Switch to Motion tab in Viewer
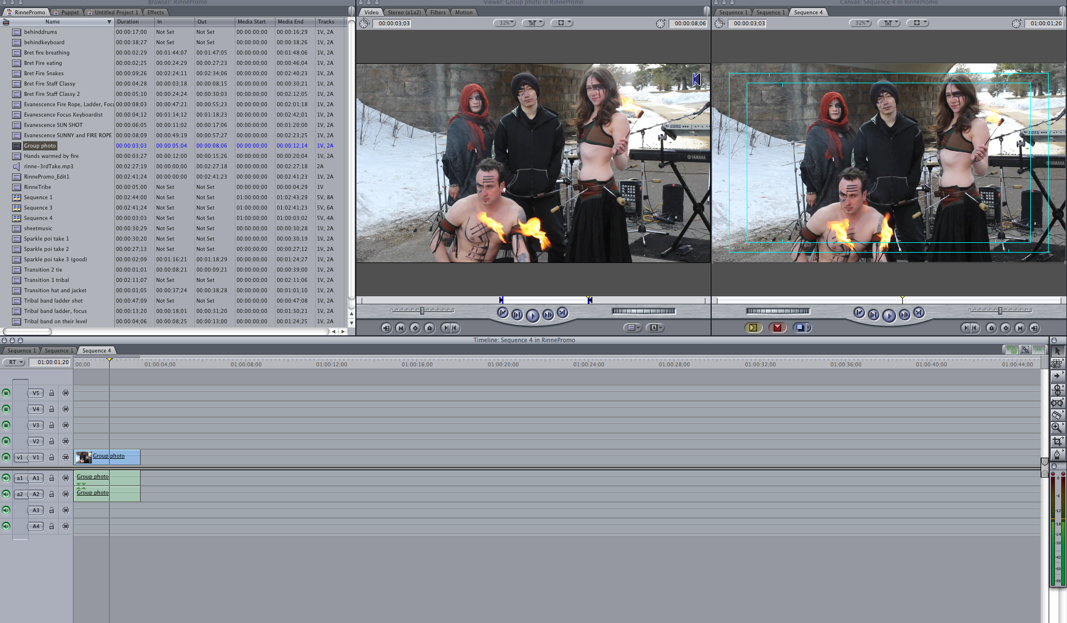 pyautogui.click(x=464, y=12)
